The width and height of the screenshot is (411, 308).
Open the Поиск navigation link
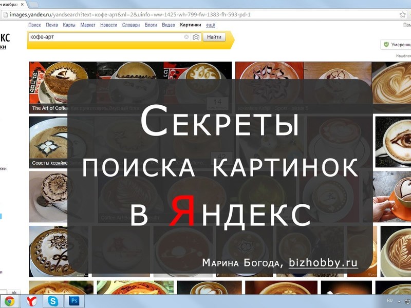tap(34, 25)
